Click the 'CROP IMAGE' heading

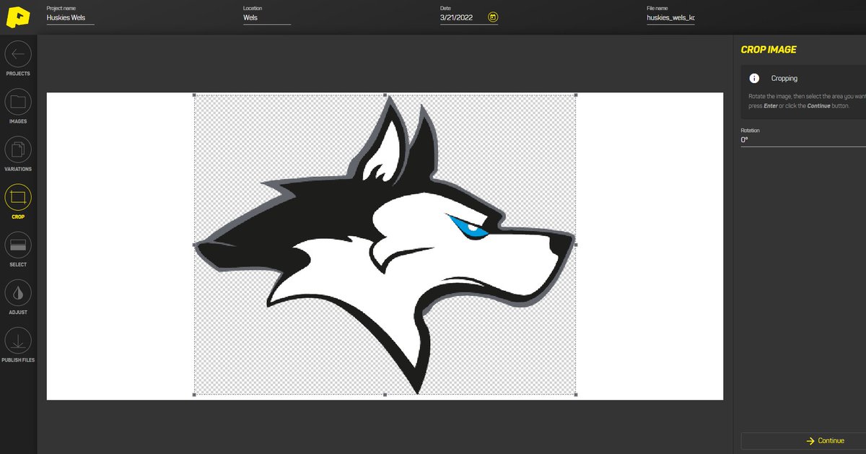click(x=769, y=50)
